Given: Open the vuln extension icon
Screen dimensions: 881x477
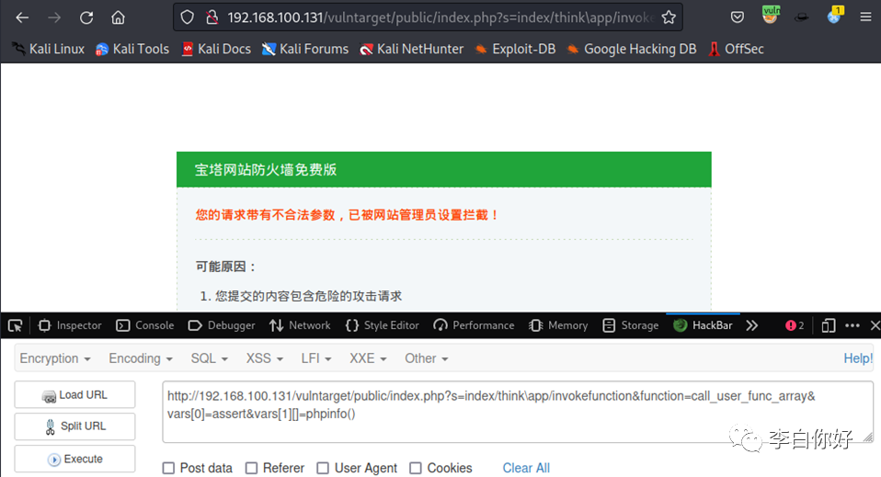Looking at the screenshot, I should coord(771,15).
